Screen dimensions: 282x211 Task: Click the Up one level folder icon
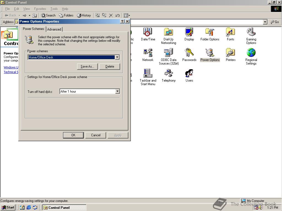click(34, 15)
